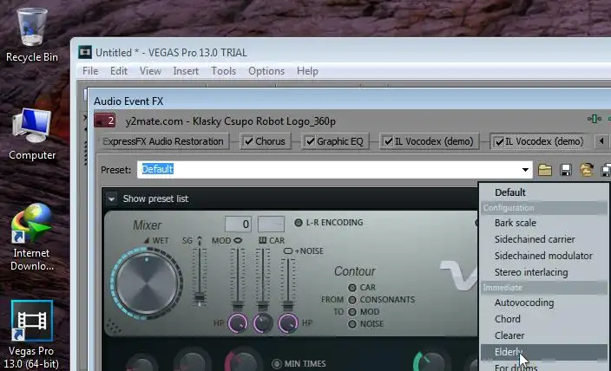Viewport: 611px width, 371px height.
Task: Open the Recycle Bin desktop icon
Action: pyautogui.click(x=31, y=35)
